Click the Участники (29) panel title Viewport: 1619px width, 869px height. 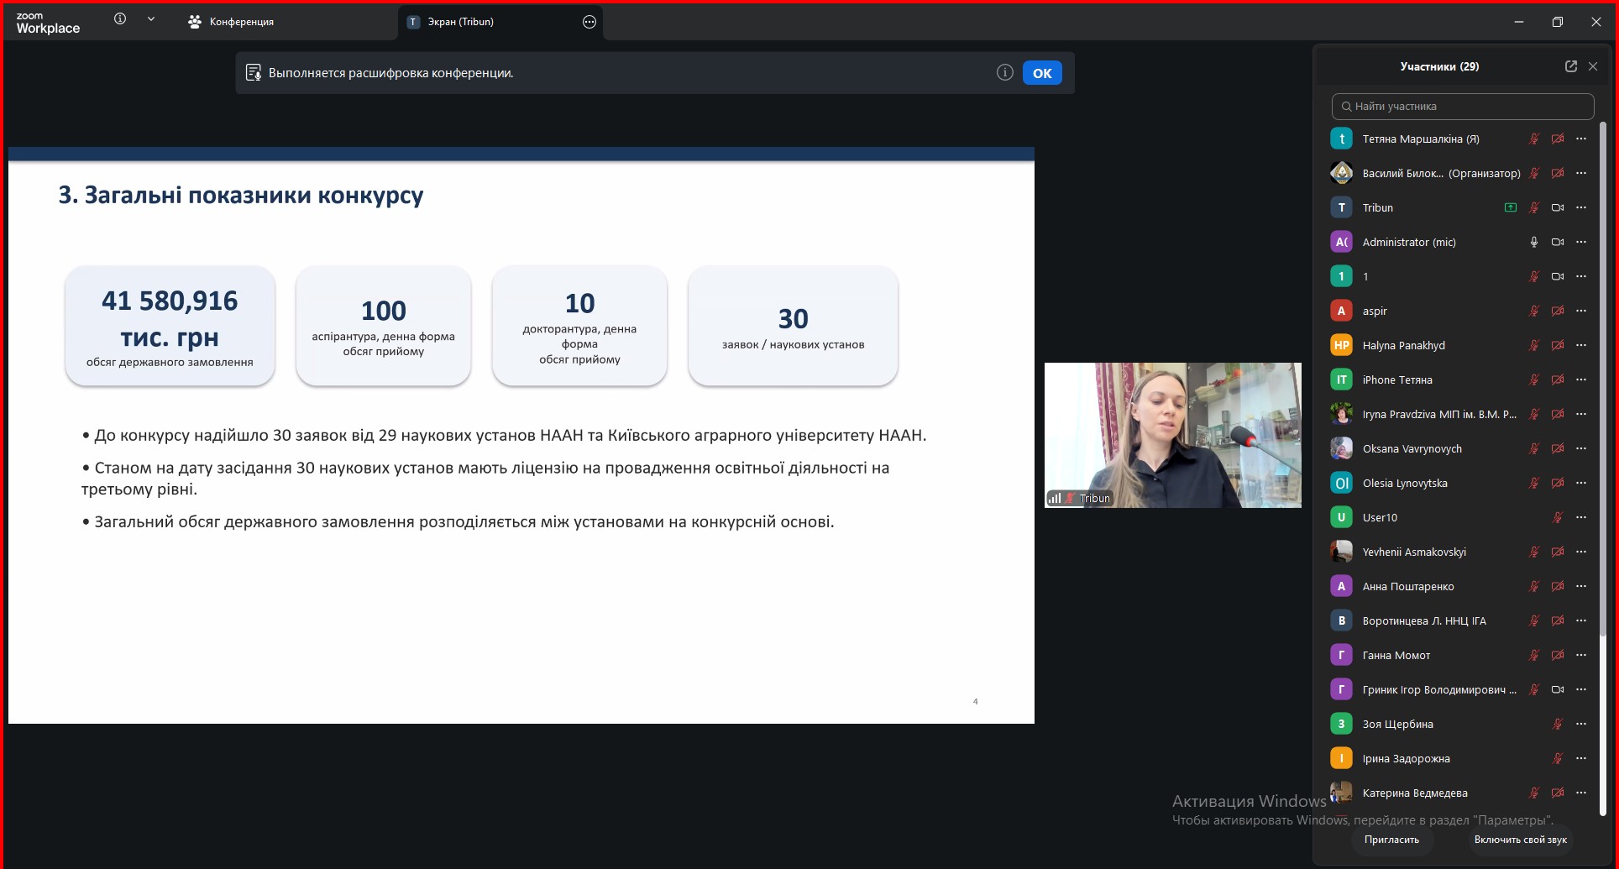[1439, 66]
